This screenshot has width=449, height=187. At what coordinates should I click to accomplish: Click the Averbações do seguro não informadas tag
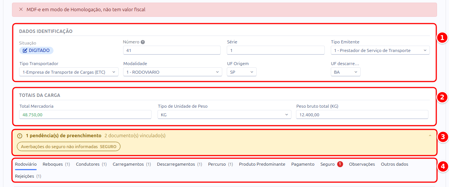69,147
